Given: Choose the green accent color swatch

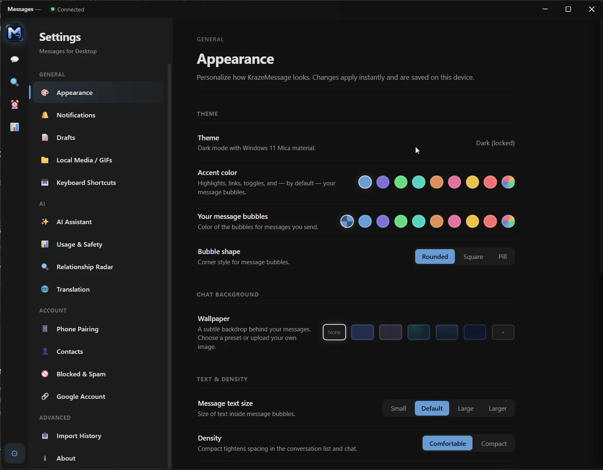Looking at the screenshot, I should click(x=401, y=182).
